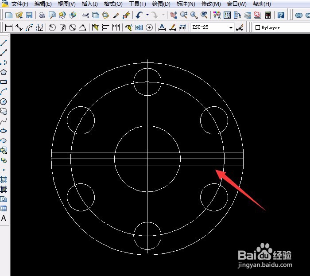Select Linear dimension tool
Viewport: 310px width, 276px height.
9,27
